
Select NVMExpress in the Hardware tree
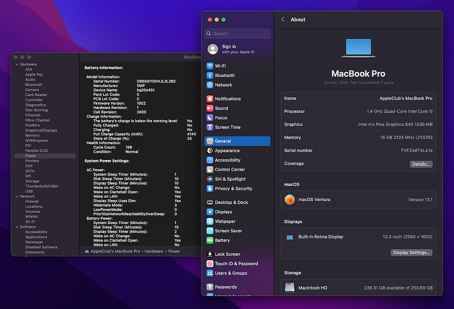tap(37, 141)
